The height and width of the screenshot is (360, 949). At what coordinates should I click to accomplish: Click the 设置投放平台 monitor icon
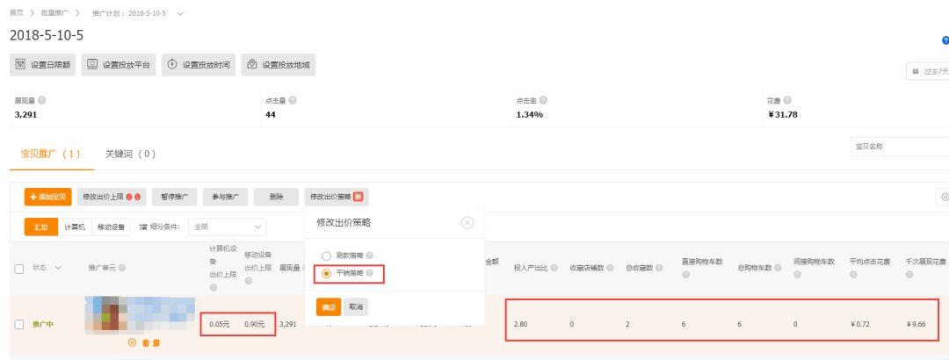pos(92,64)
